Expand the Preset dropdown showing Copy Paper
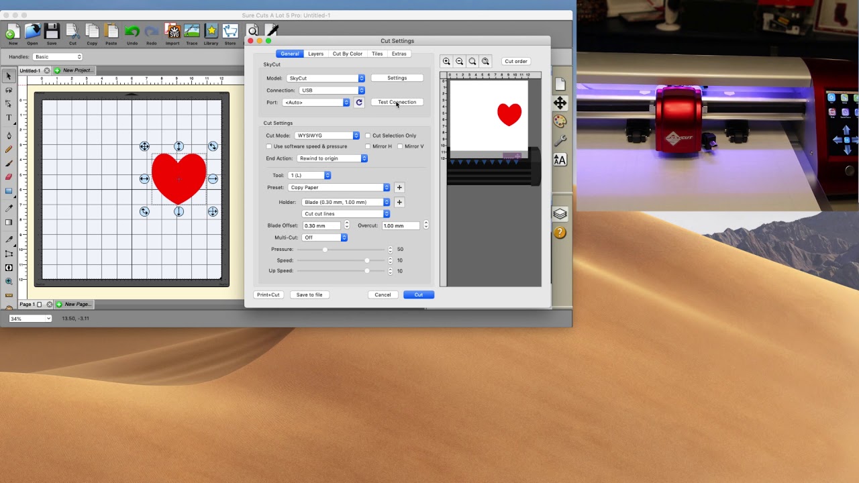Viewport: 859px width, 483px height. click(x=339, y=188)
